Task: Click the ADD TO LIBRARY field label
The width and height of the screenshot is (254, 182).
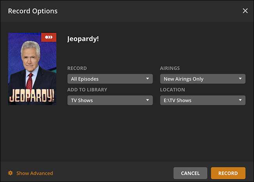Action: pyautogui.click(x=87, y=90)
